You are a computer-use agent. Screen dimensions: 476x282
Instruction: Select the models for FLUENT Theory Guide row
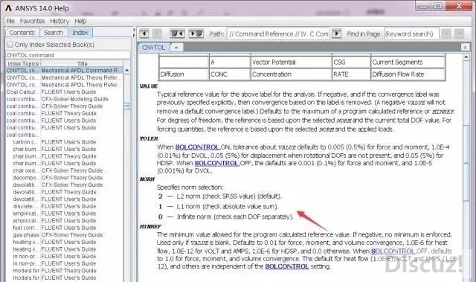[x=65, y=270]
